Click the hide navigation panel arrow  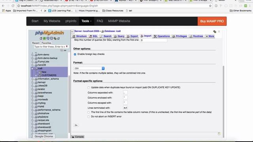(x=72, y=32)
